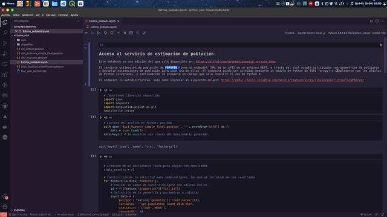The image size is (387, 217).
Task: Open the Python kernel selector dropdown
Action: click(x=357, y=33)
